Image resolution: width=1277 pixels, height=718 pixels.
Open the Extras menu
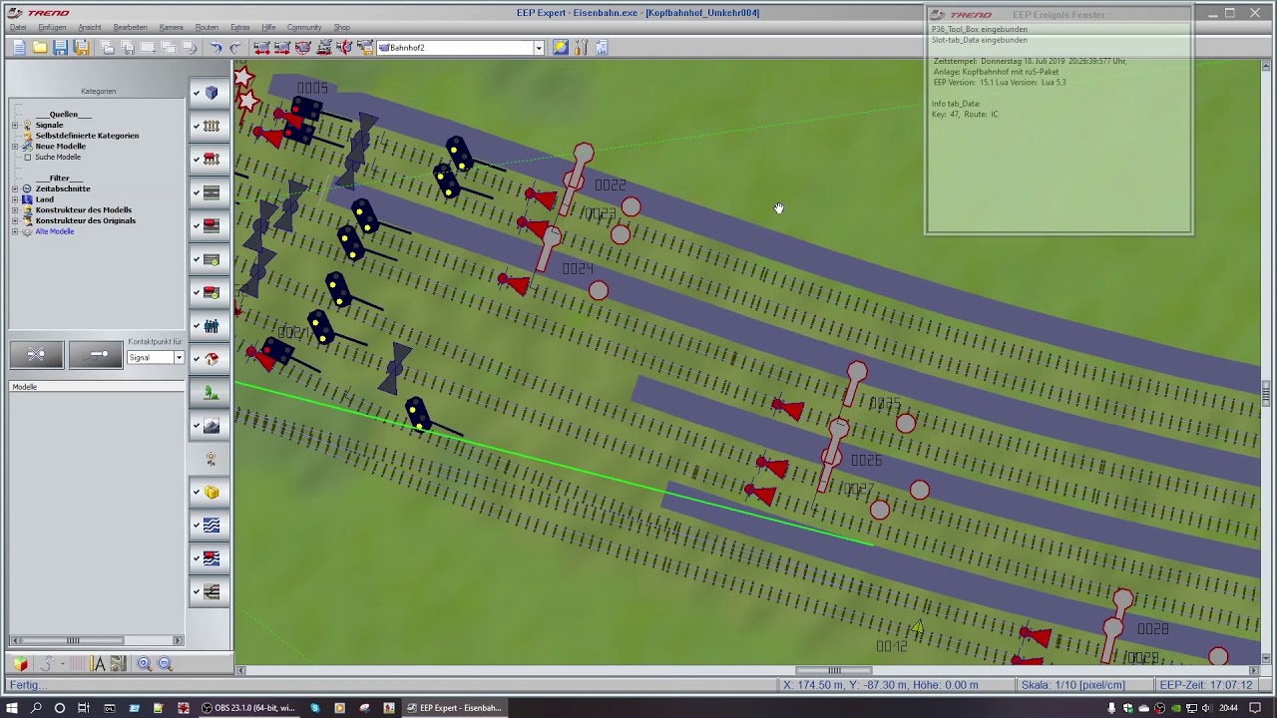240,27
